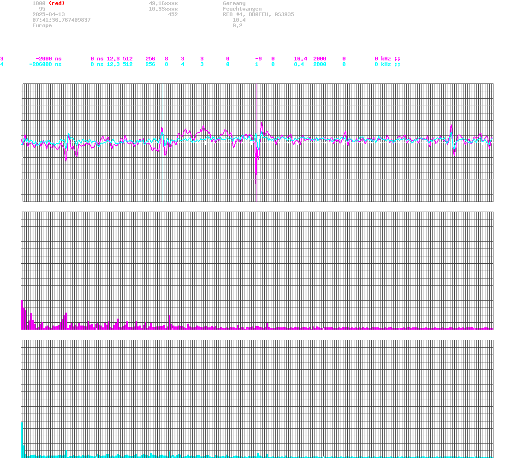Select the date "2025-04-13"
Screen dimensions: 505x468
48,14
